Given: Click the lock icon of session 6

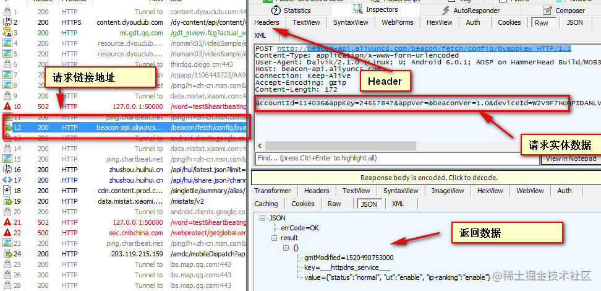Looking at the screenshot, I should [7, 64].
